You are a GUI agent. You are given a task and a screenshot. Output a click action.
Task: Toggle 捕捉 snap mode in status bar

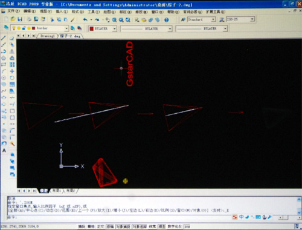(x=82, y=226)
